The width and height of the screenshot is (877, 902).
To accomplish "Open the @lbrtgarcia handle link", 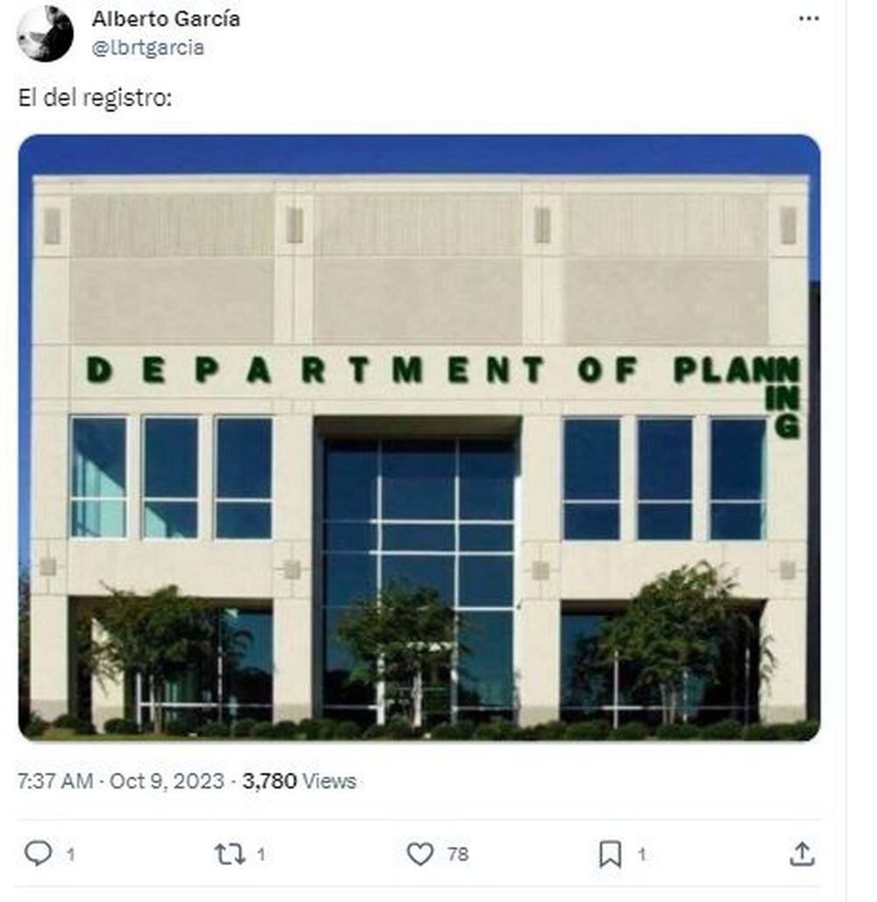I will pyautogui.click(x=148, y=47).
